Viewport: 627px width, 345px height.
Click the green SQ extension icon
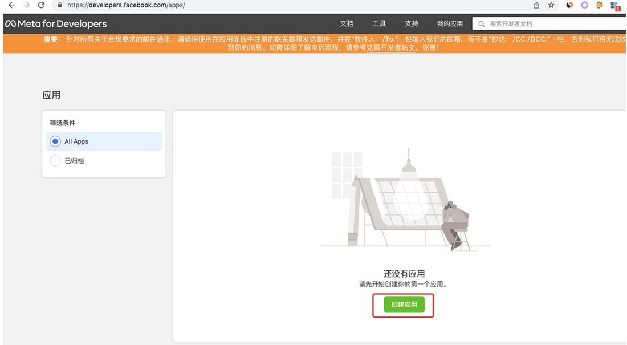(x=600, y=5)
